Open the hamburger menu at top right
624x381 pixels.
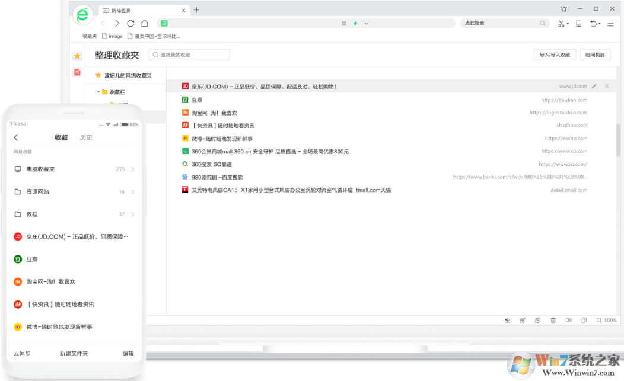[610, 23]
